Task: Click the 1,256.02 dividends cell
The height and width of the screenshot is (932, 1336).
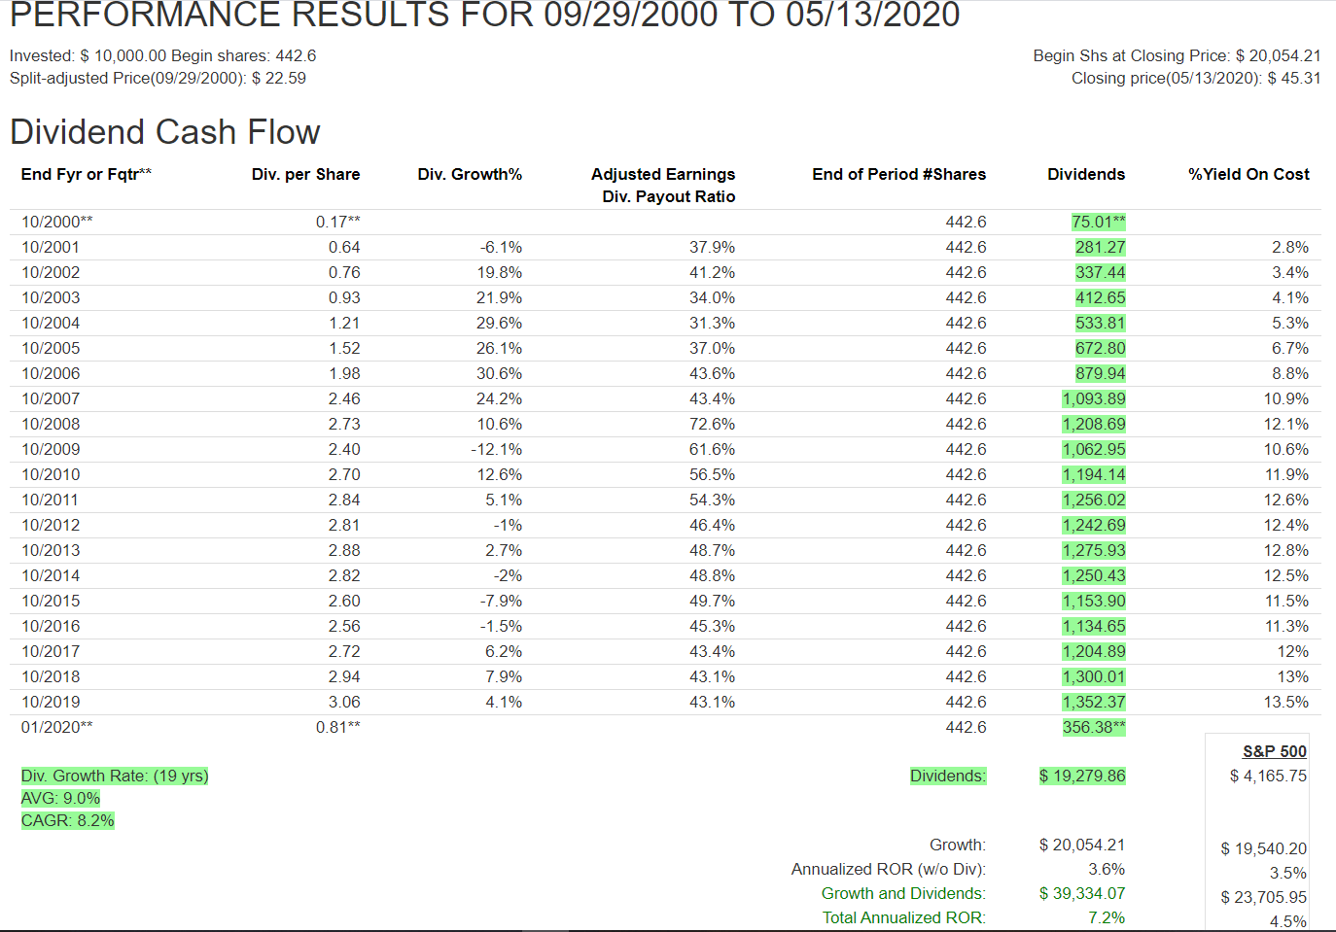Action: click(1094, 500)
